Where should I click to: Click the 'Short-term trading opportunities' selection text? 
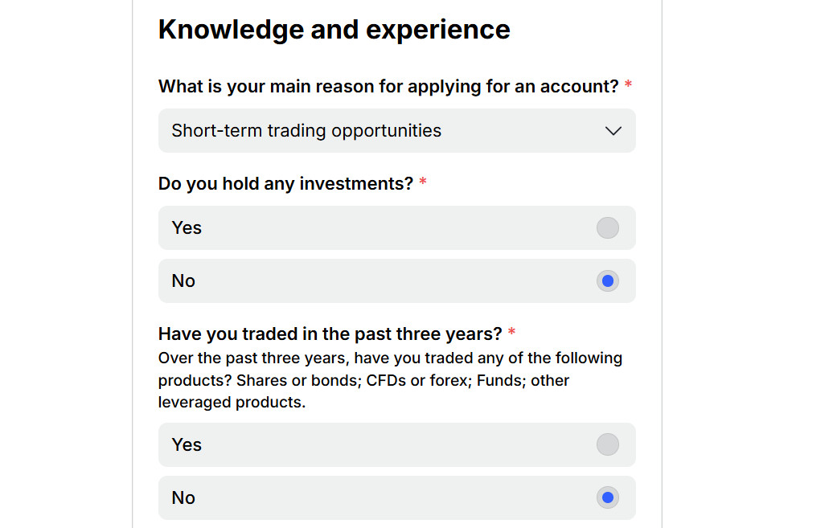click(x=306, y=131)
